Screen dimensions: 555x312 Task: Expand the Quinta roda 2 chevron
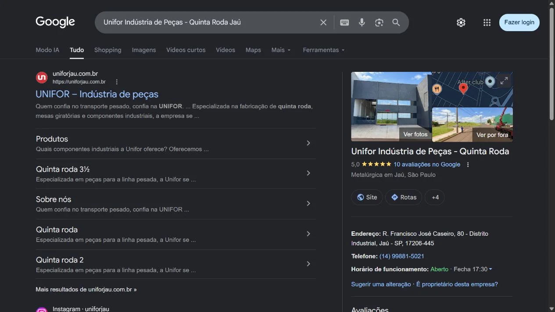pyautogui.click(x=308, y=264)
